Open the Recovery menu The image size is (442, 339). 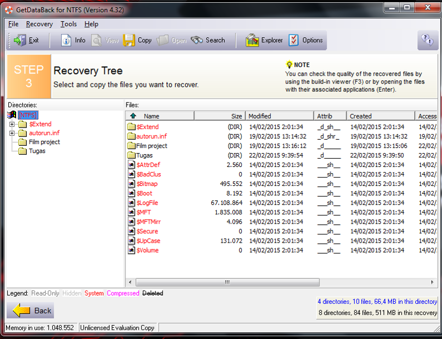(x=40, y=24)
